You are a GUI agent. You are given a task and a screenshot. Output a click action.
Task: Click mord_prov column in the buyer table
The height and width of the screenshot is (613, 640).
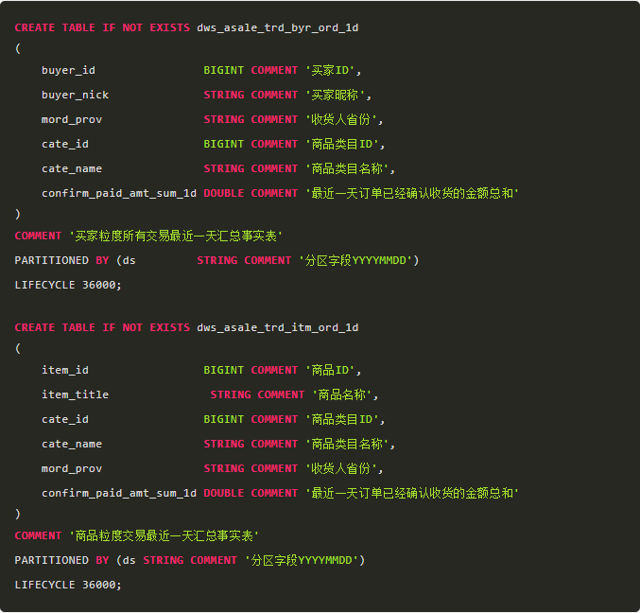tap(72, 119)
